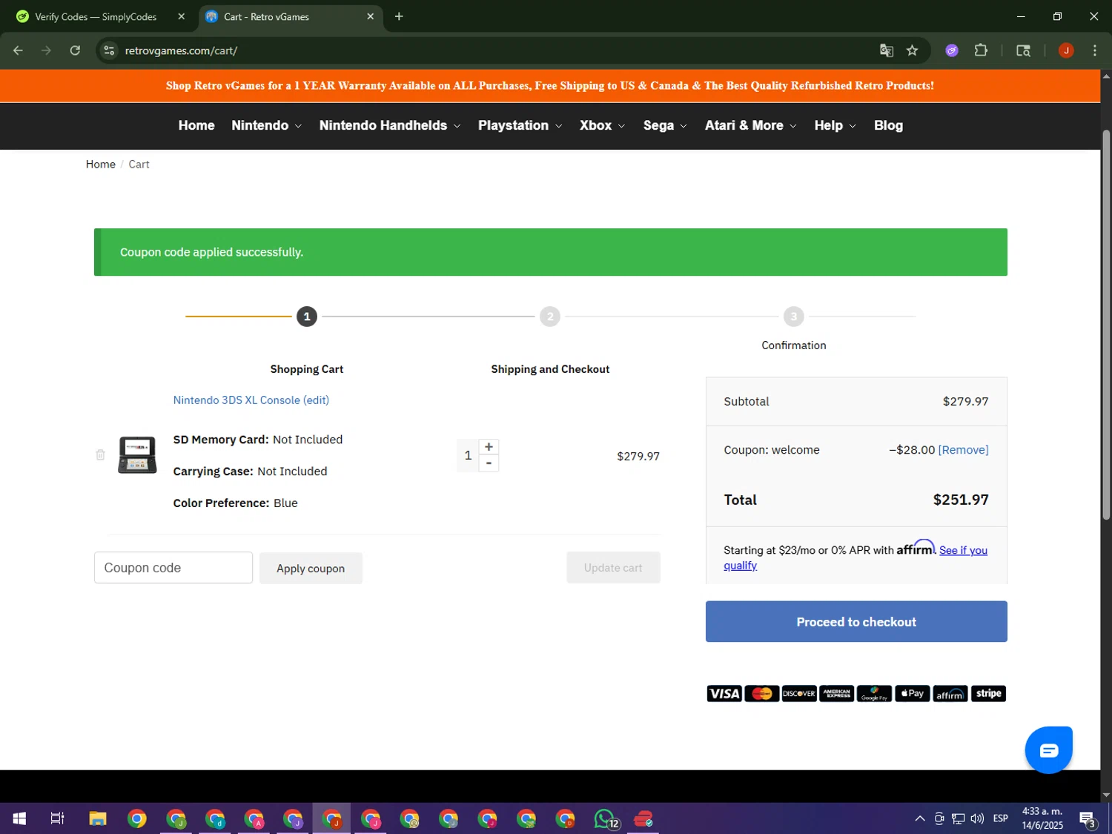Click the Home breadcrumb link

tap(100, 165)
